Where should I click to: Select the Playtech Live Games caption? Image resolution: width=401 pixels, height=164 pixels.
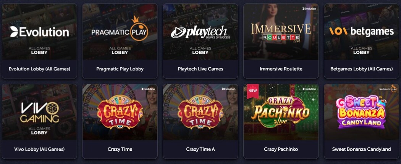(200, 69)
